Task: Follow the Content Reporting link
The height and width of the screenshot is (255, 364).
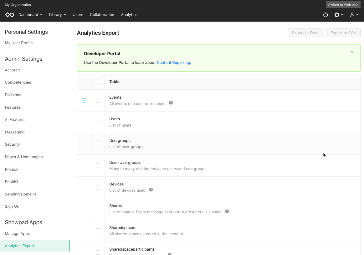Action: click(x=173, y=63)
